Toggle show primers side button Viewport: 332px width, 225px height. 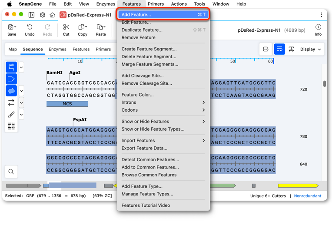11,91
